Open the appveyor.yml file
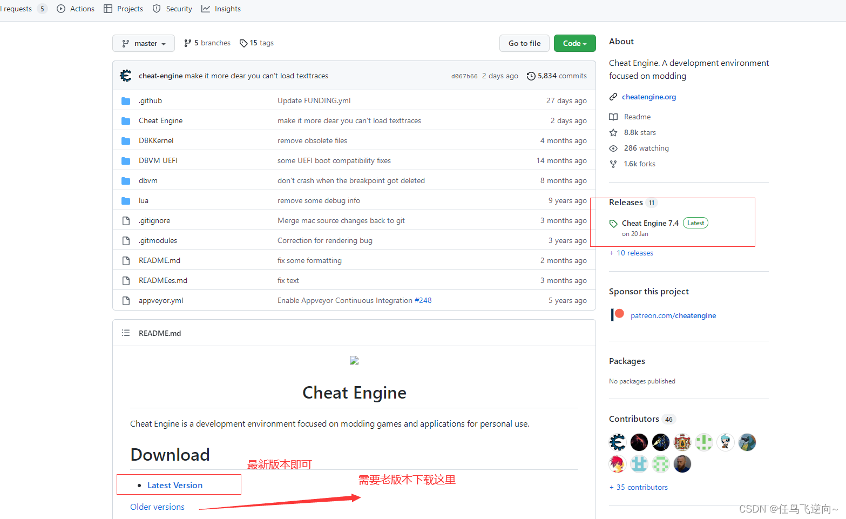 click(161, 301)
